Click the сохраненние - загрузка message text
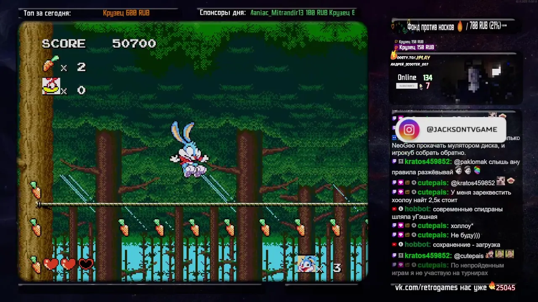This screenshot has height=302, width=538. [x=466, y=245]
